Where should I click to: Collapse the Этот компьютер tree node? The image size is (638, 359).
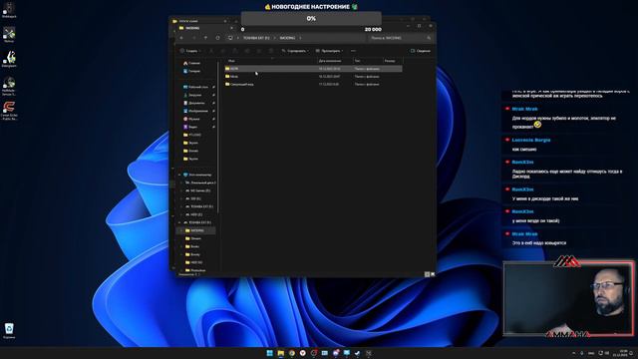(x=179, y=175)
